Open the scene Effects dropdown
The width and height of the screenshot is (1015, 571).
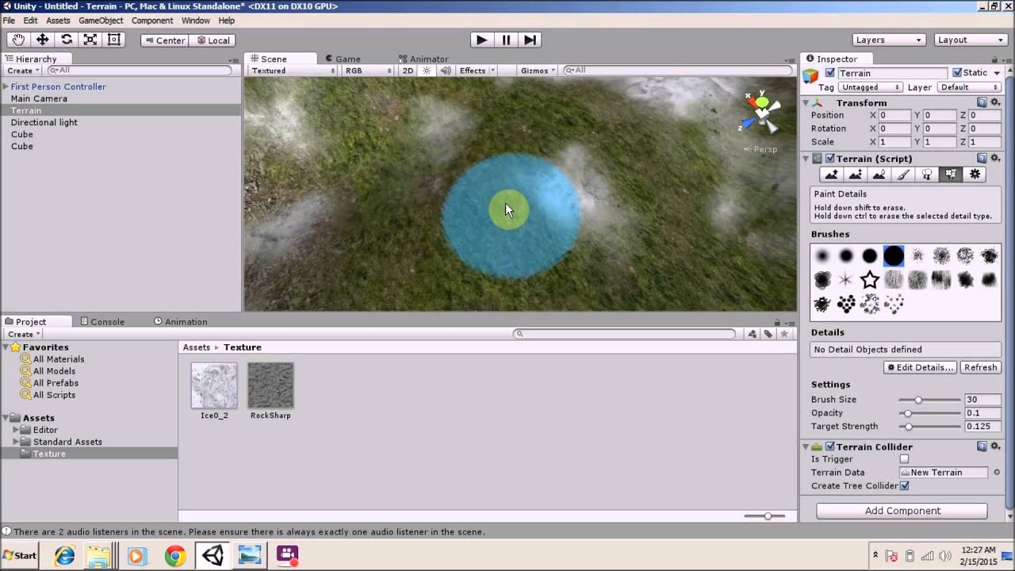coord(477,71)
